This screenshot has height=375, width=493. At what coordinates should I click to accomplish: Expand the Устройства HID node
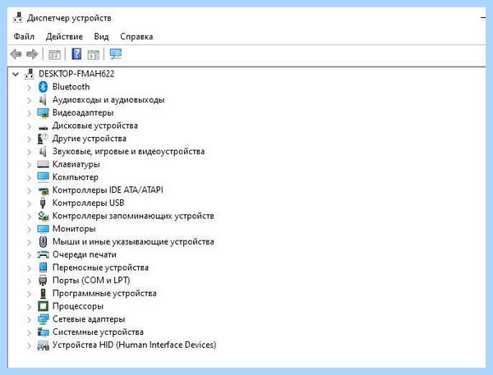tap(30, 345)
